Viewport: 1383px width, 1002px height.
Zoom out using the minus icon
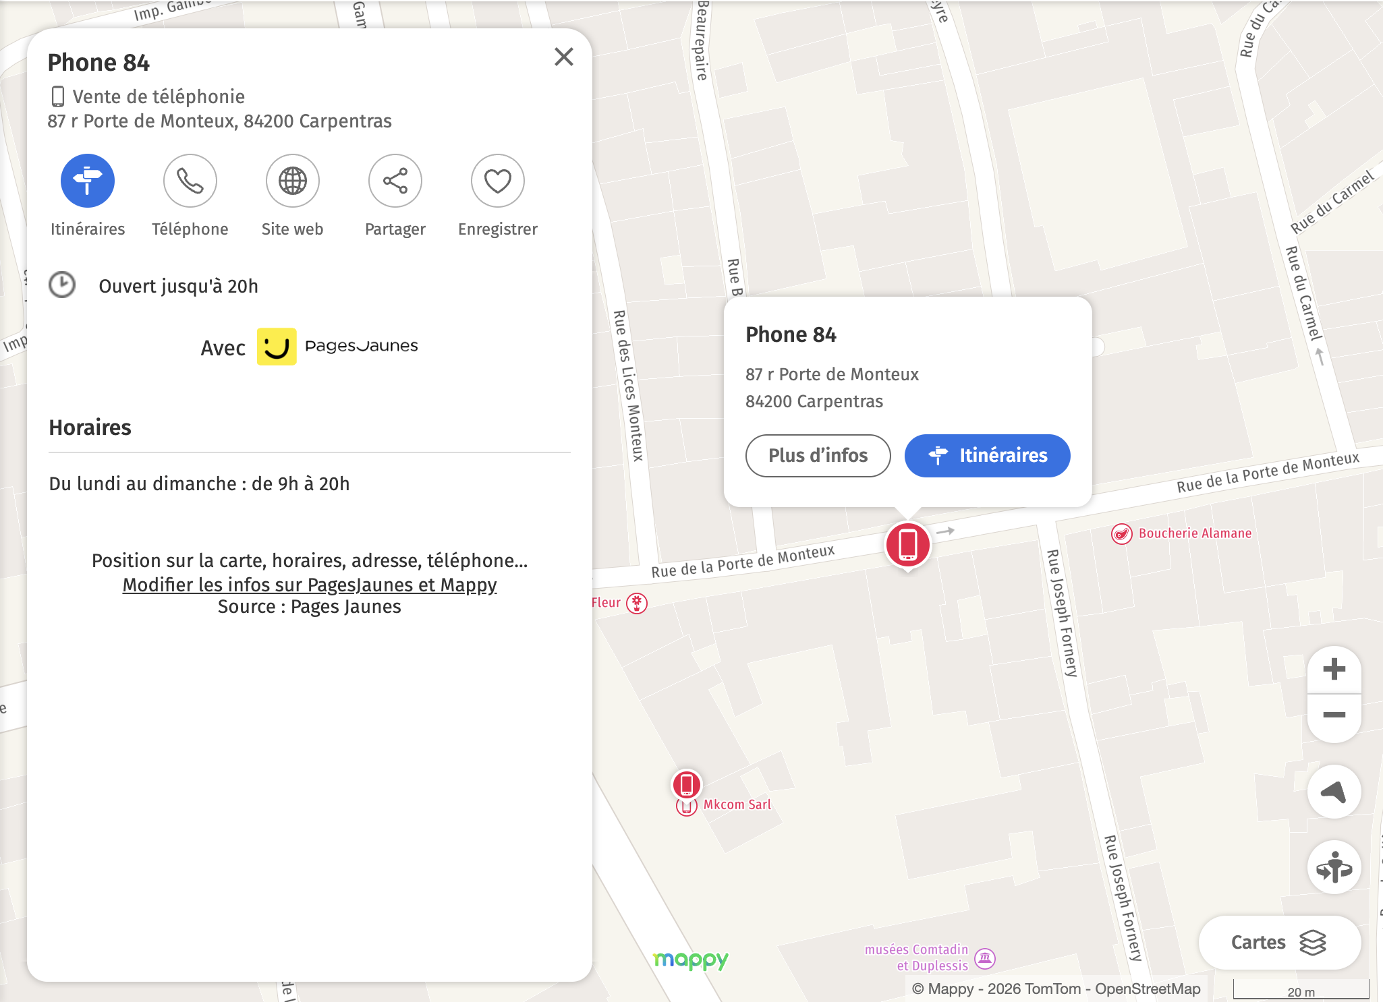coord(1334,713)
